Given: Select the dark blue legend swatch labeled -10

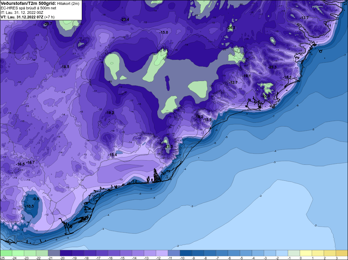Looking at the screenshot, I should [x=186, y=253].
